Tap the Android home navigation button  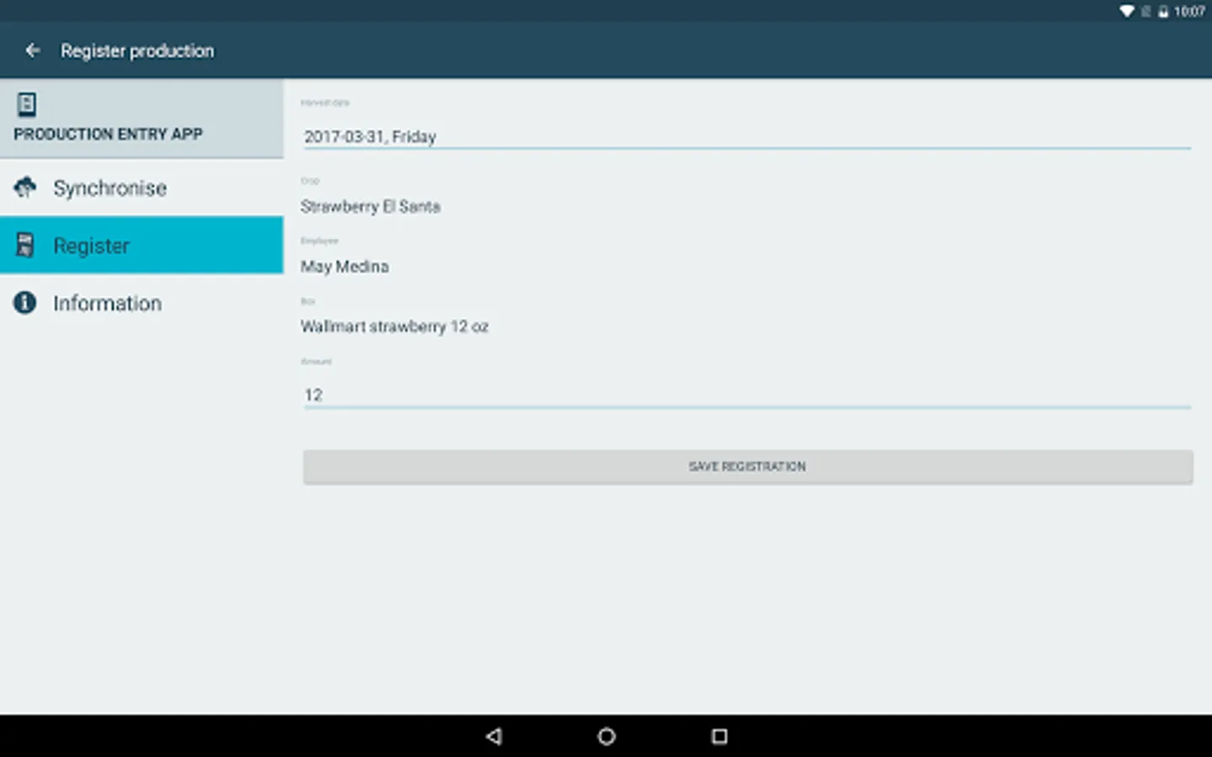coord(606,737)
